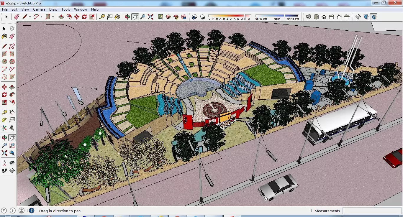The height and width of the screenshot is (217, 403).
Task: Expand the Shapes tool dropdown arrow
Action: coord(53,17)
